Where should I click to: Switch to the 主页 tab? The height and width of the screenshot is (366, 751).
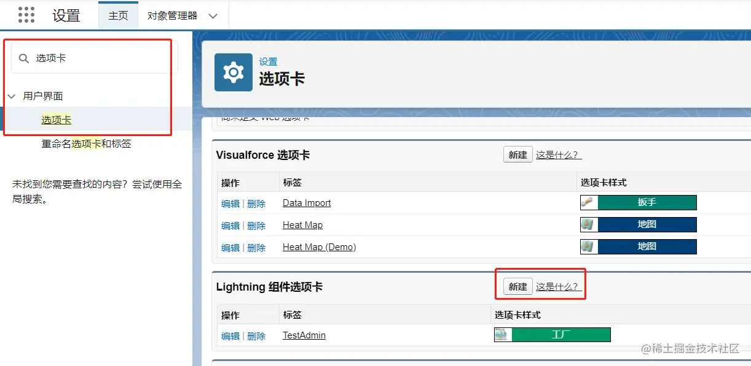[118, 15]
